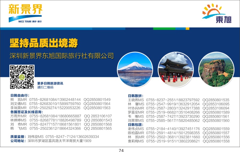
Task: Click the 各国签证及长线咨询 heading
Action: pos(27,112)
